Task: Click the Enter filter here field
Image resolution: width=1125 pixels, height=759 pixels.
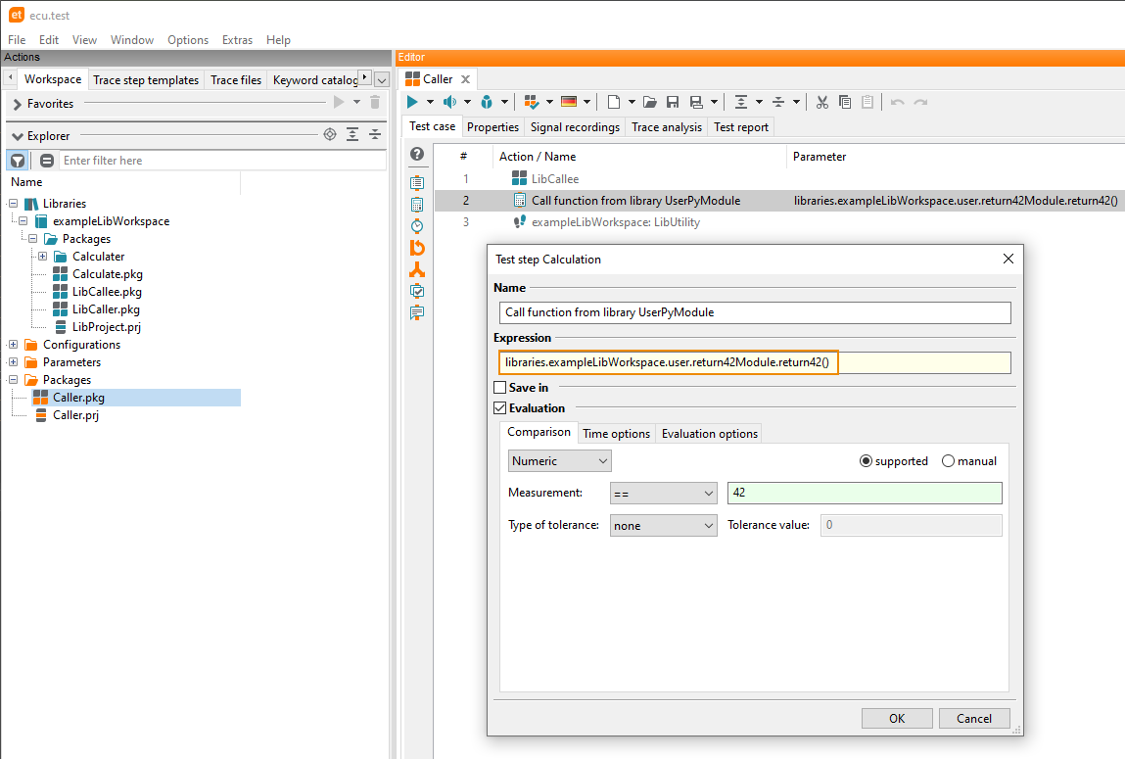Action: coord(222,161)
